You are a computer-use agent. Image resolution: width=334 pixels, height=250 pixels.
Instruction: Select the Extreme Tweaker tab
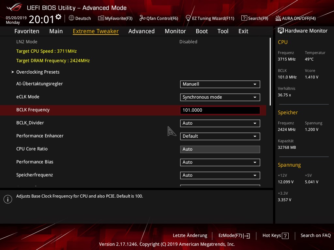point(96,31)
